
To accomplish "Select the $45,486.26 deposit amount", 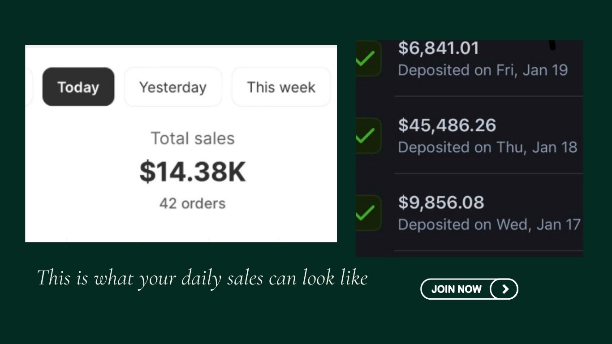I will click(447, 125).
